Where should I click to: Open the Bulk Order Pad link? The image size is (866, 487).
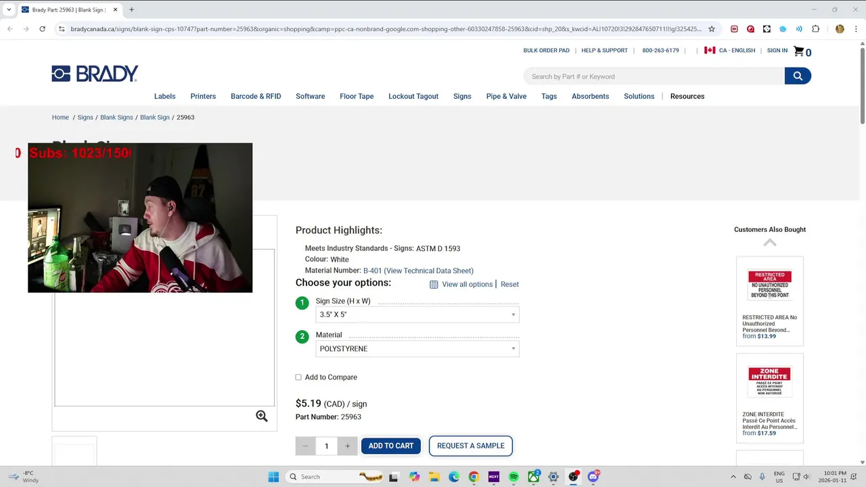point(546,51)
